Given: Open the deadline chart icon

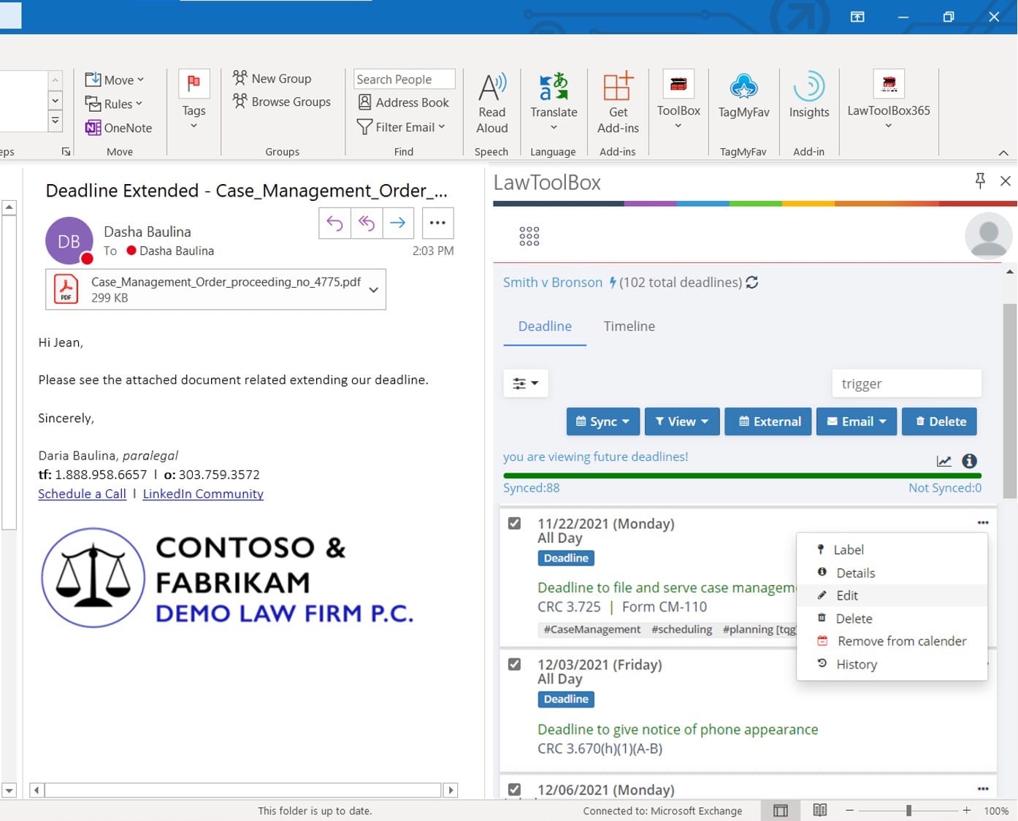Looking at the screenshot, I should [944, 461].
